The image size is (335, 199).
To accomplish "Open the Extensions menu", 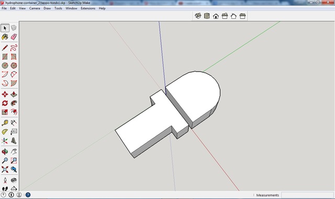I will tap(88, 8).
